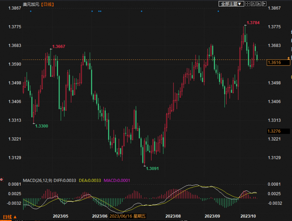
Task: Click the first blue event dot at chart top
Action: click(x=31, y=11)
